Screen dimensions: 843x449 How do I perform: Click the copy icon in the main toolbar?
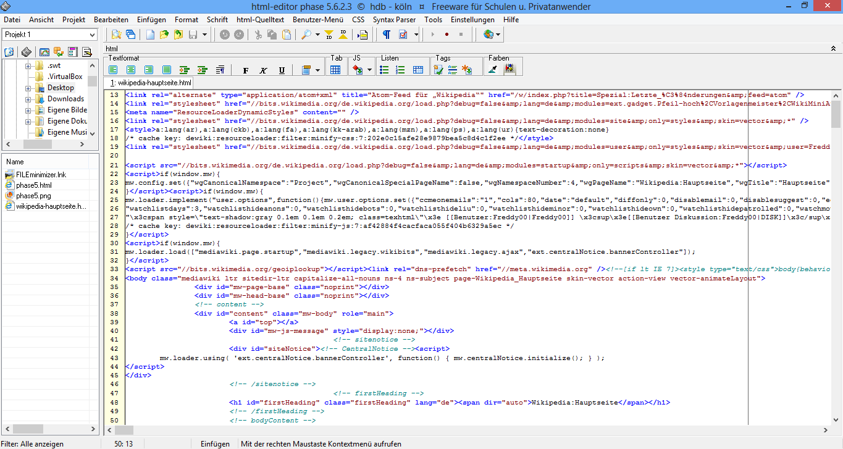coord(272,35)
